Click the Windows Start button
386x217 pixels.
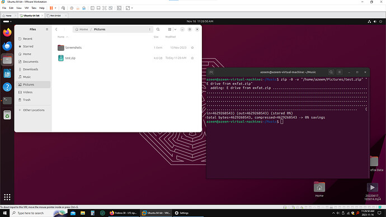coord(4,213)
